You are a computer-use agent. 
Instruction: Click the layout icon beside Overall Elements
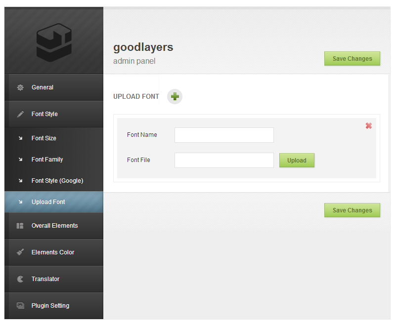[x=20, y=226]
